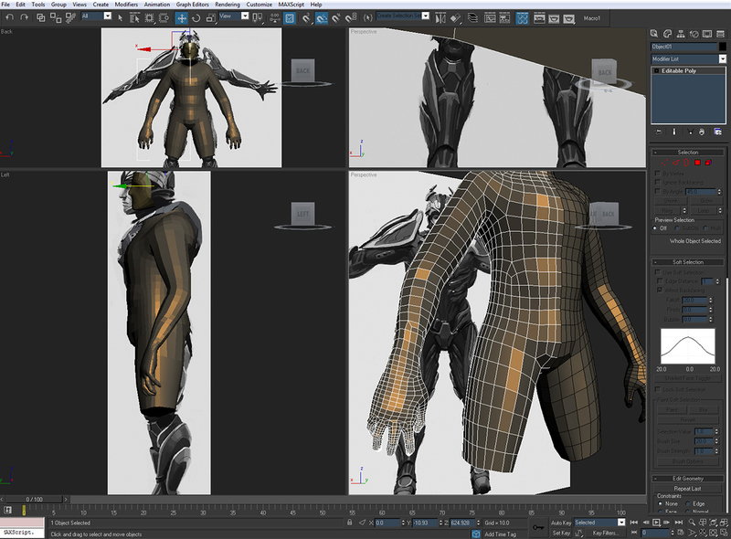The height and width of the screenshot is (539, 731).
Task: Click the Undo arrow in the toolbar
Action: pyautogui.click(x=8, y=17)
